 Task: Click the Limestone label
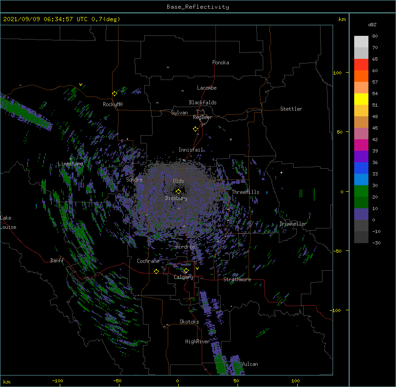[x=70, y=164]
